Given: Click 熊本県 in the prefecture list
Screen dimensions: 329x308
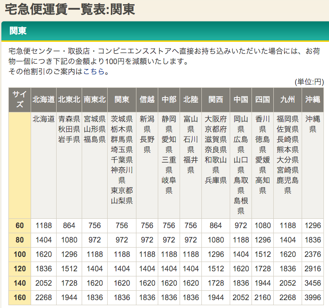Looking at the screenshot, I should pyautogui.click(x=288, y=150).
